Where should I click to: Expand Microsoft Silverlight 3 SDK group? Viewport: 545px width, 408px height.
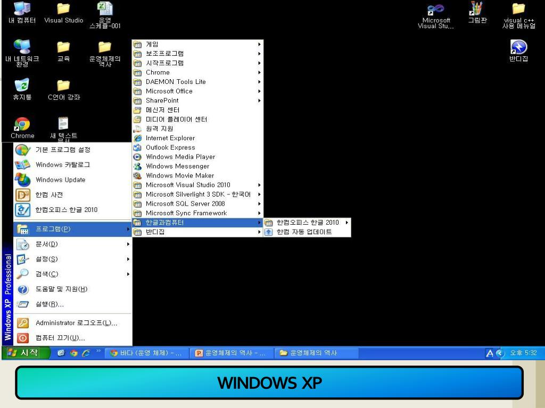[197, 194]
